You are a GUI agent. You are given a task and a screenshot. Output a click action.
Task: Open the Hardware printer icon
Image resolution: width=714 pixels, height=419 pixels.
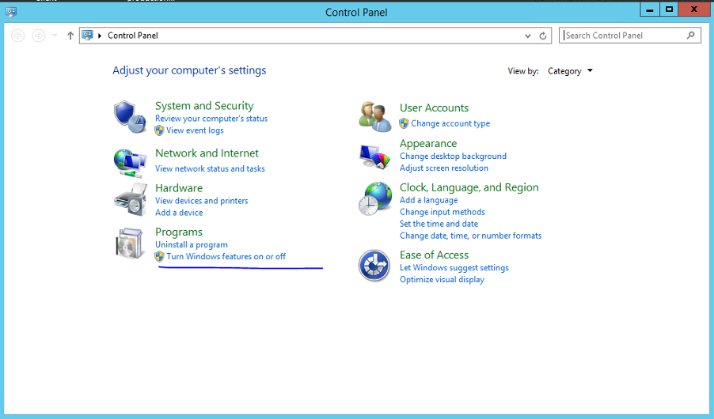(x=131, y=200)
